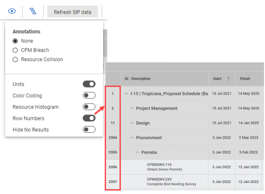The height and width of the screenshot is (194, 265).
Task: Click the Gantt hierarchy toolbar icon
Action: (33, 11)
